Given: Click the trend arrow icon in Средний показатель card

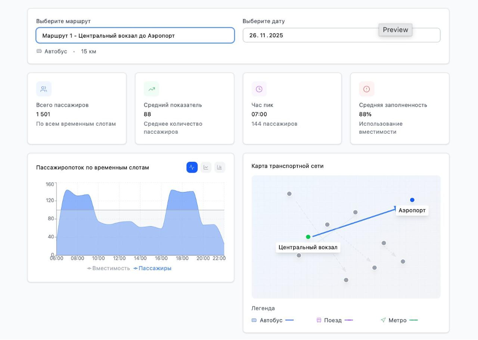Looking at the screenshot, I should (x=152, y=89).
